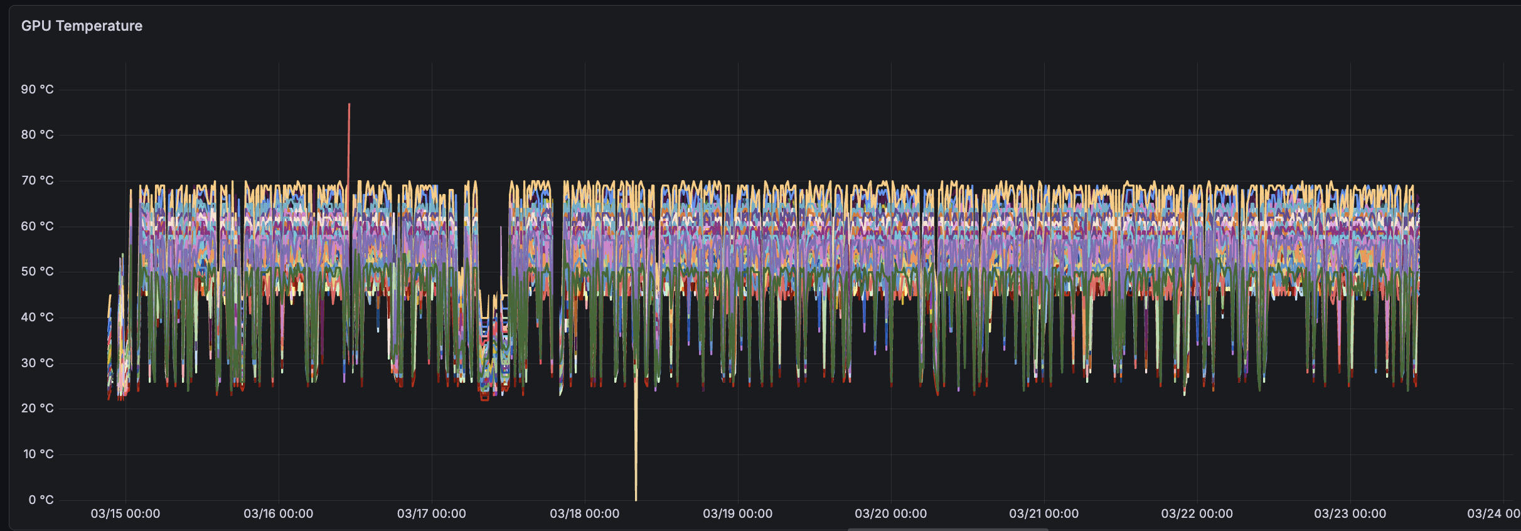Click the 03/18 00:00 time label

[x=585, y=513]
